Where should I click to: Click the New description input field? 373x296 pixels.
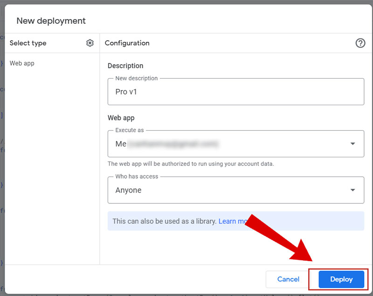235,92
